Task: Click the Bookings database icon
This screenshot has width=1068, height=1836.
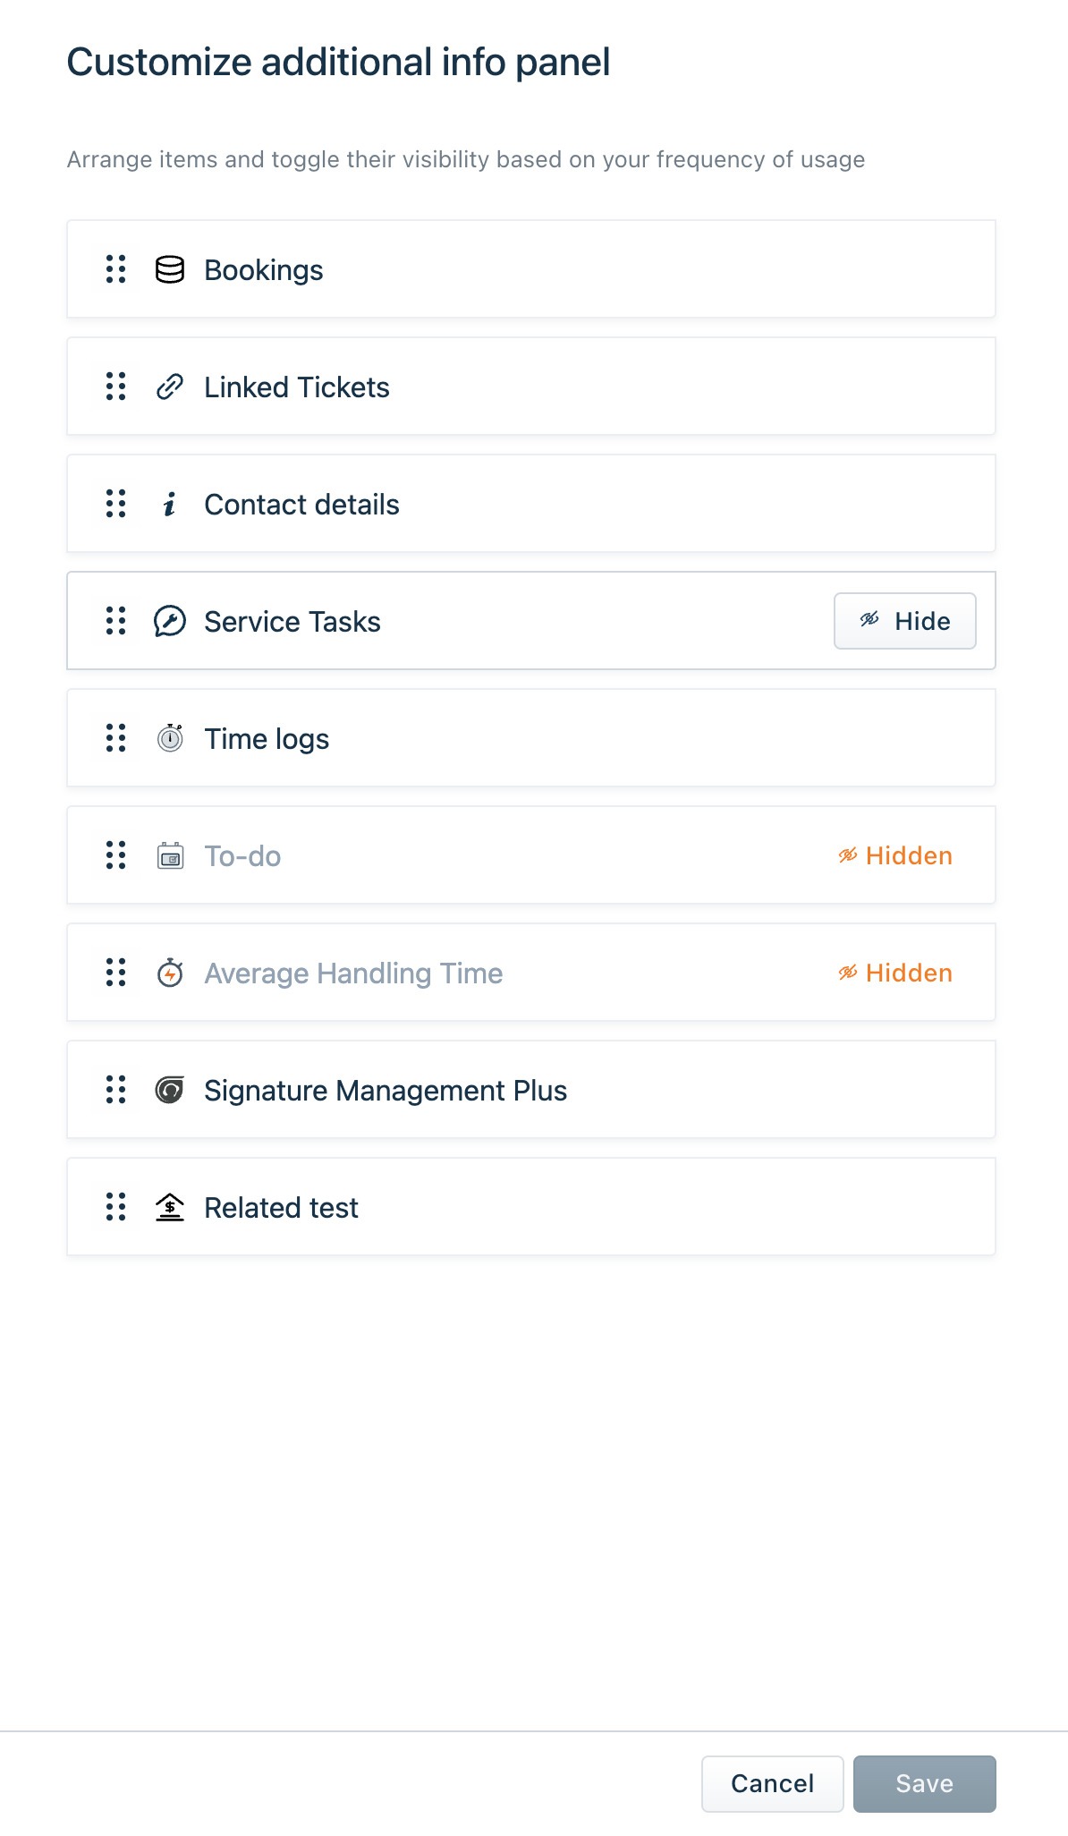Action: pos(170,269)
